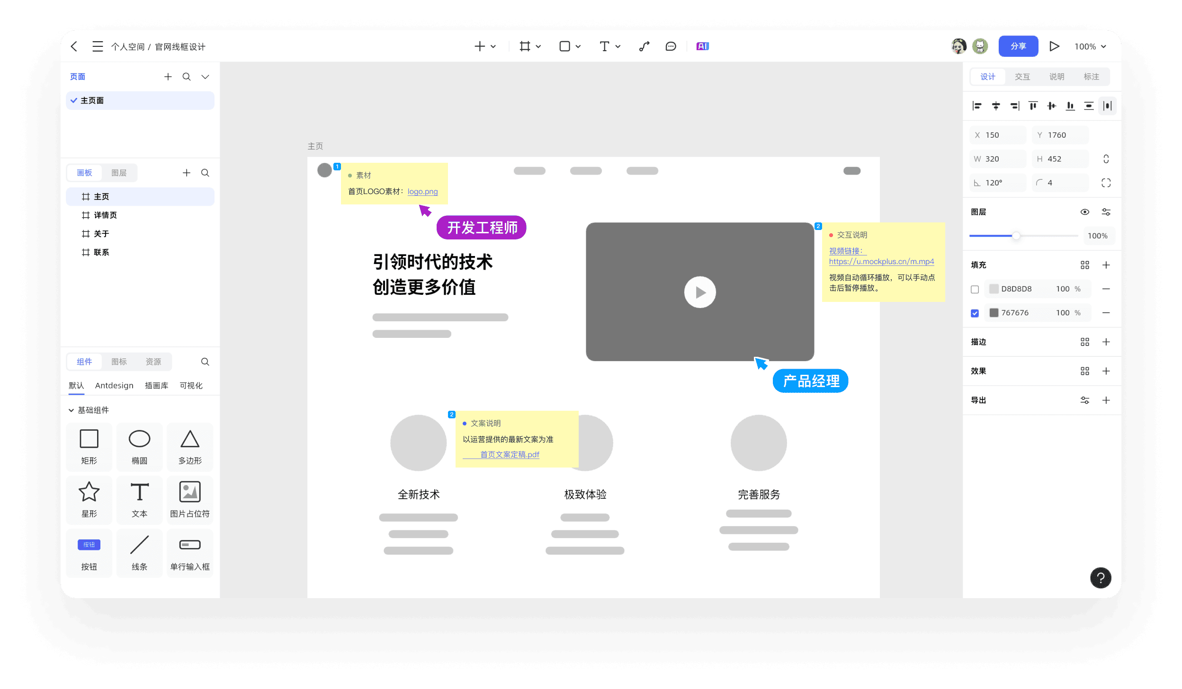The height and width of the screenshot is (689, 1182).
Task: Open the comment tool
Action: pyautogui.click(x=671, y=46)
